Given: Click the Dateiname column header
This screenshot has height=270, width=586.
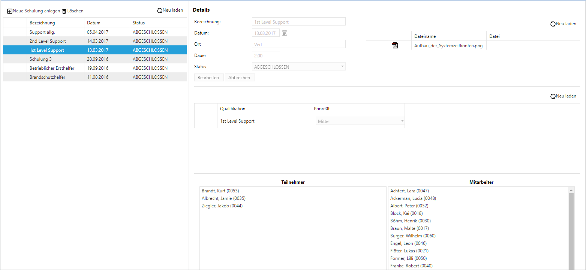Looking at the screenshot, I should coord(449,36).
